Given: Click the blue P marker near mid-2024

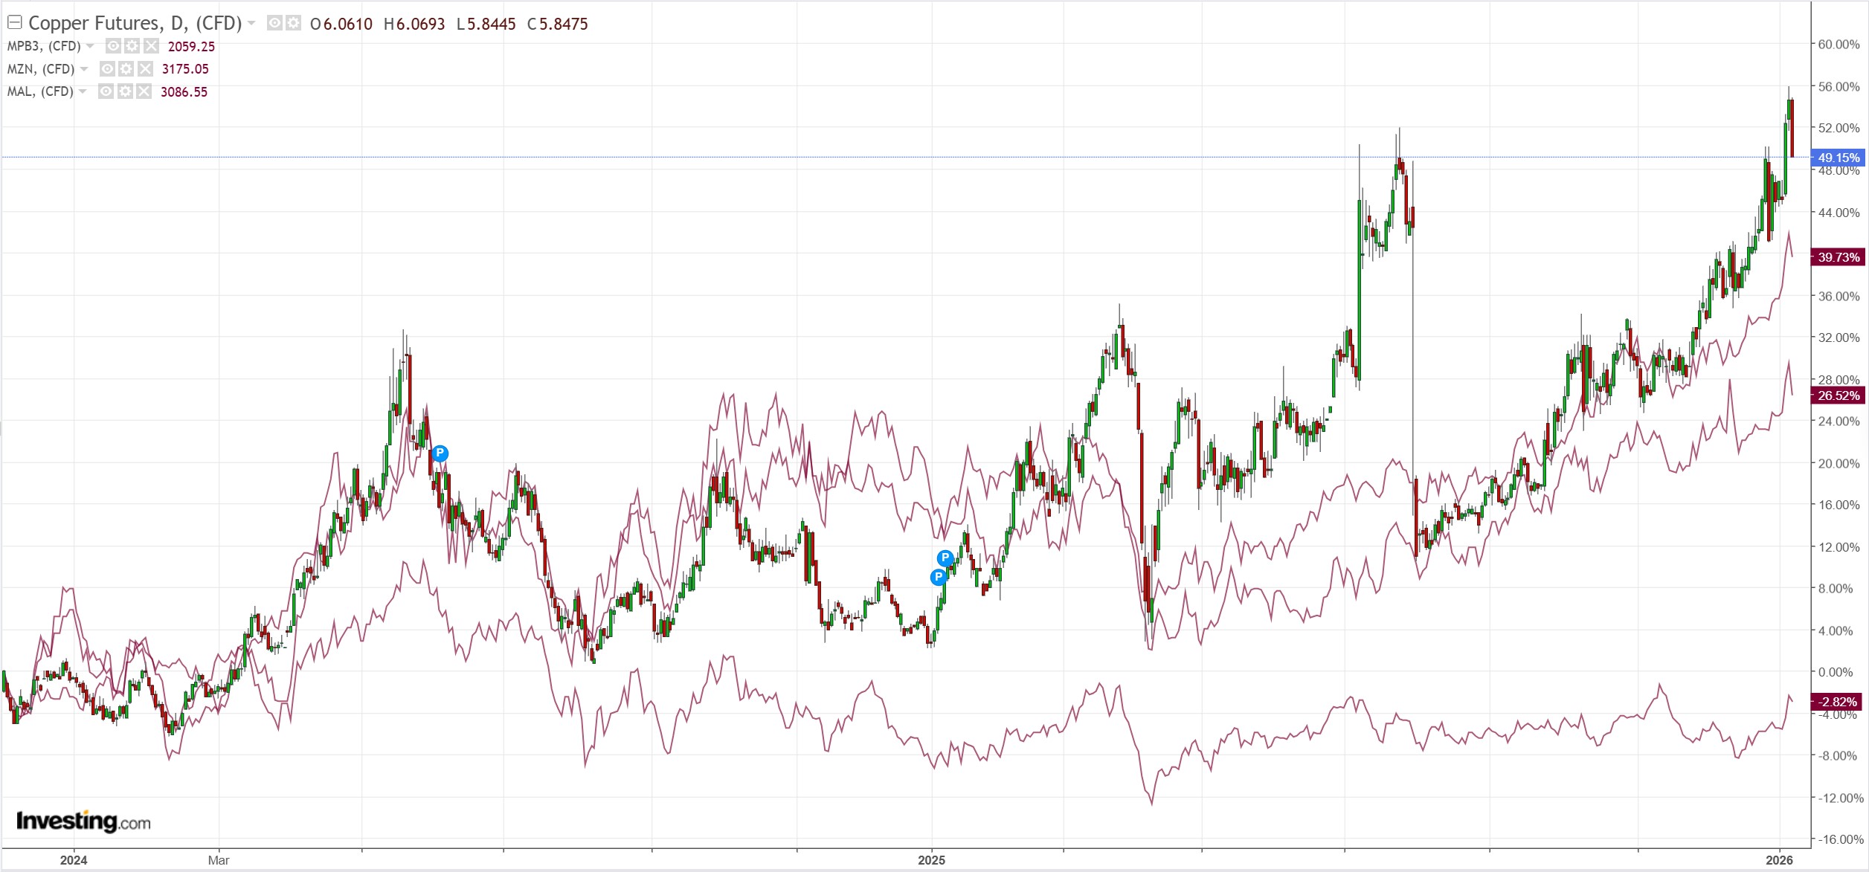Looking at the screenshot, I should [440, 453].
